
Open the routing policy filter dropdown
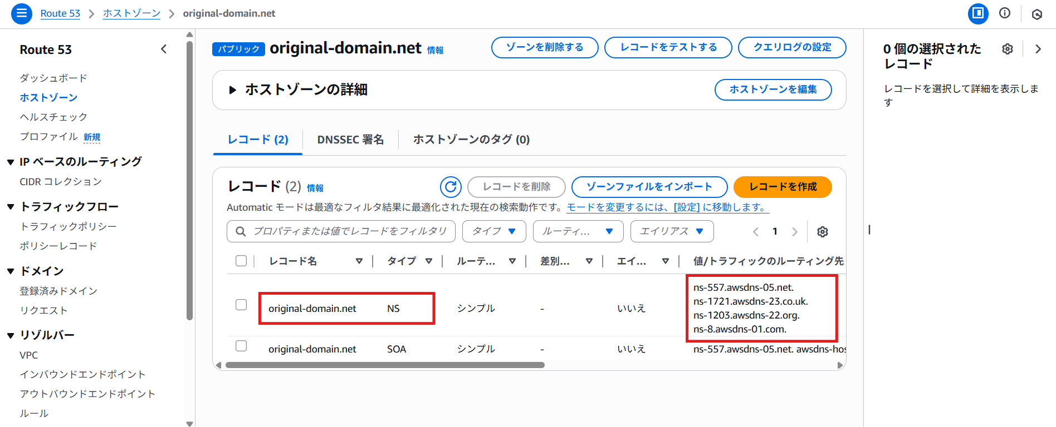(x=578, y=231)
